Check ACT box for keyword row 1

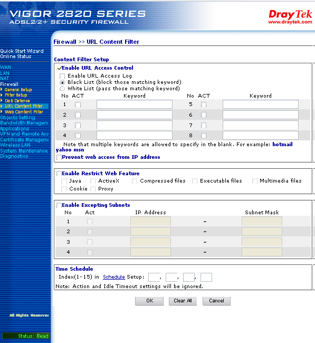point(78,104)
